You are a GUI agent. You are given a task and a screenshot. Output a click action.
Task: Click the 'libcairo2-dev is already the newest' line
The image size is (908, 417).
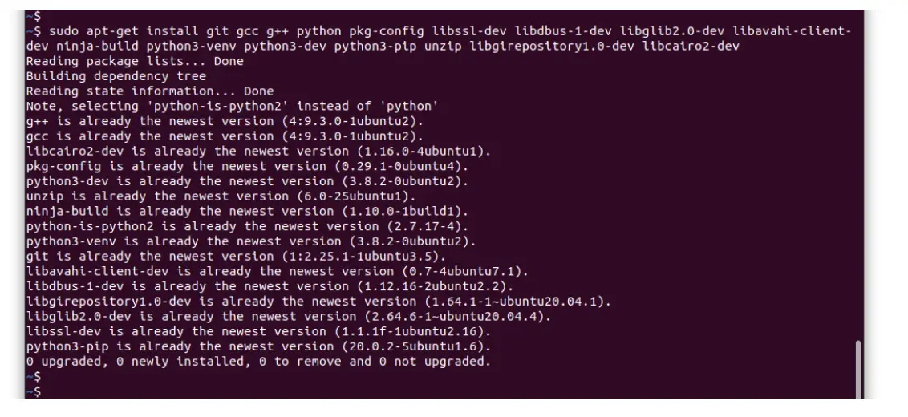point(258,151)
